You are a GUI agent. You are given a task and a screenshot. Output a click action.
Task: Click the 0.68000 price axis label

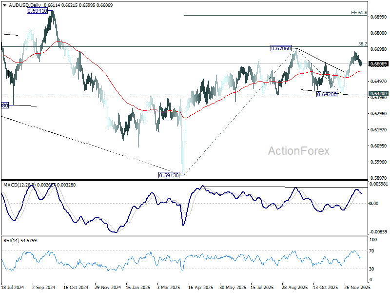[379, 33]
